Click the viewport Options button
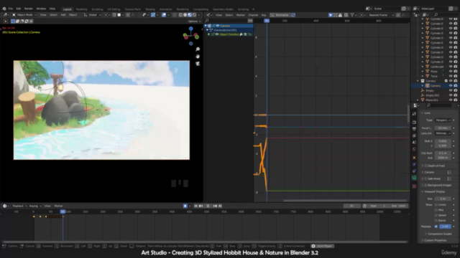The height and width of the screenshot is (258, 460). [194, 21]
